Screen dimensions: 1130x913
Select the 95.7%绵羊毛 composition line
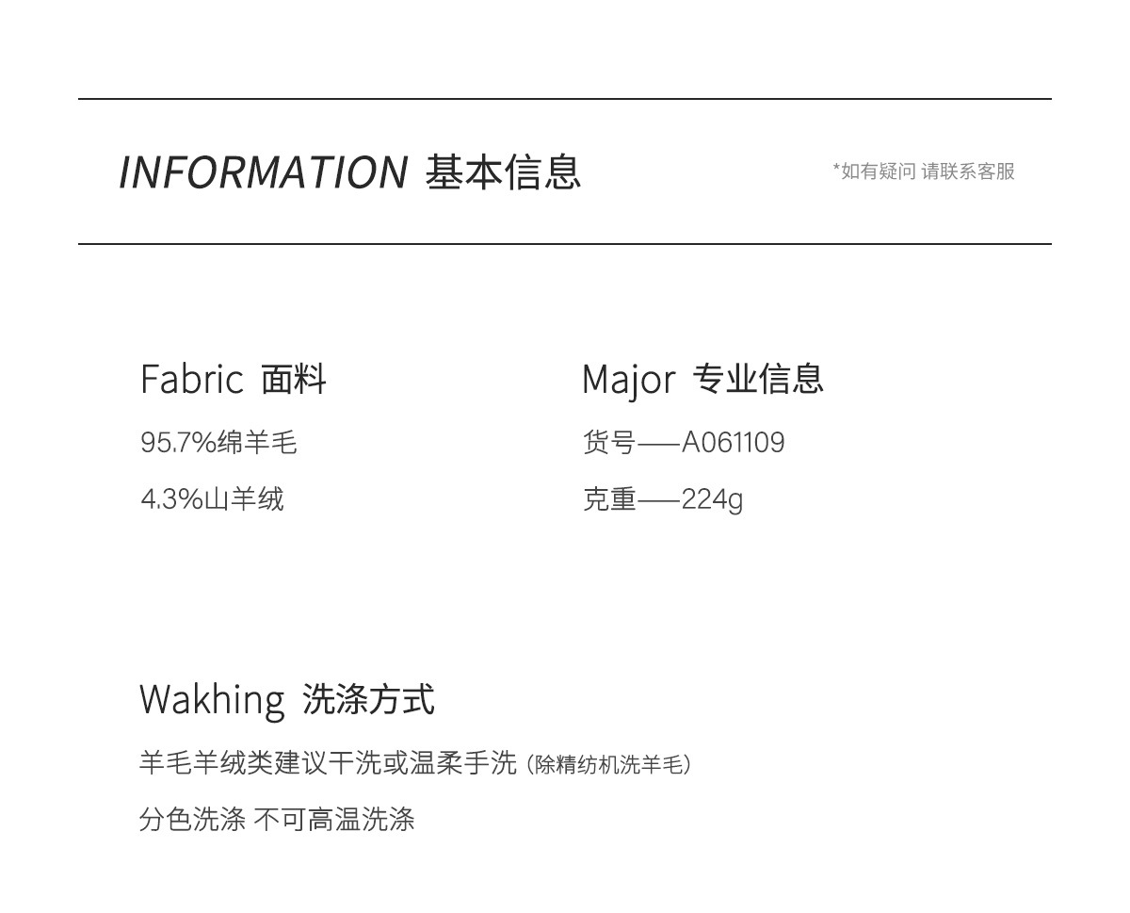tap(218, 442)
